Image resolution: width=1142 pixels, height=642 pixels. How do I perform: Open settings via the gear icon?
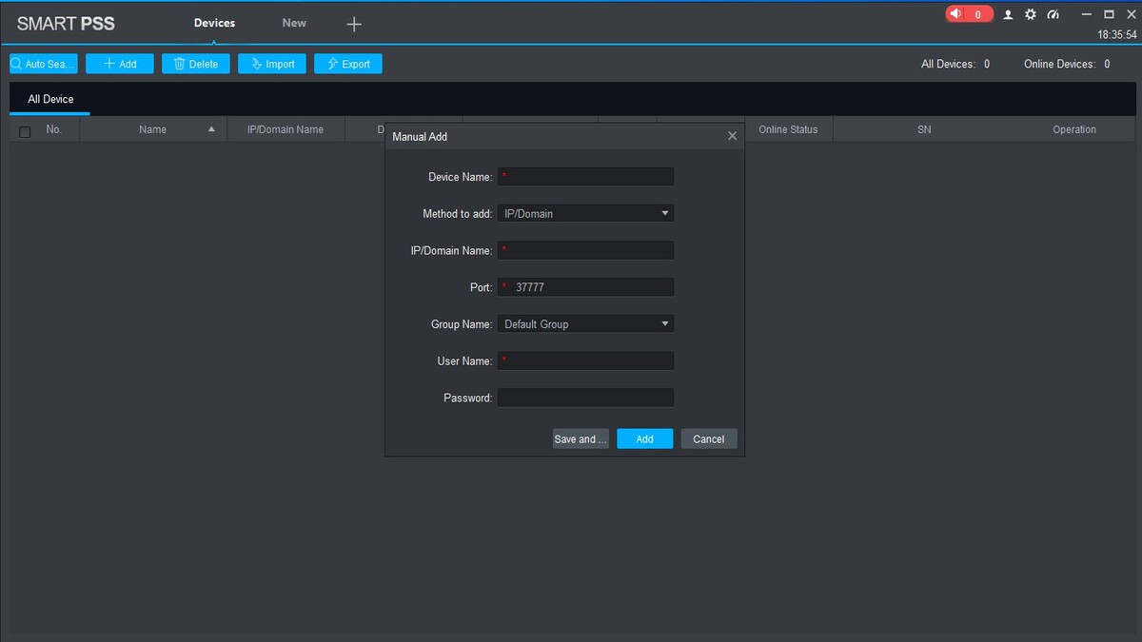coord(1031,14)
